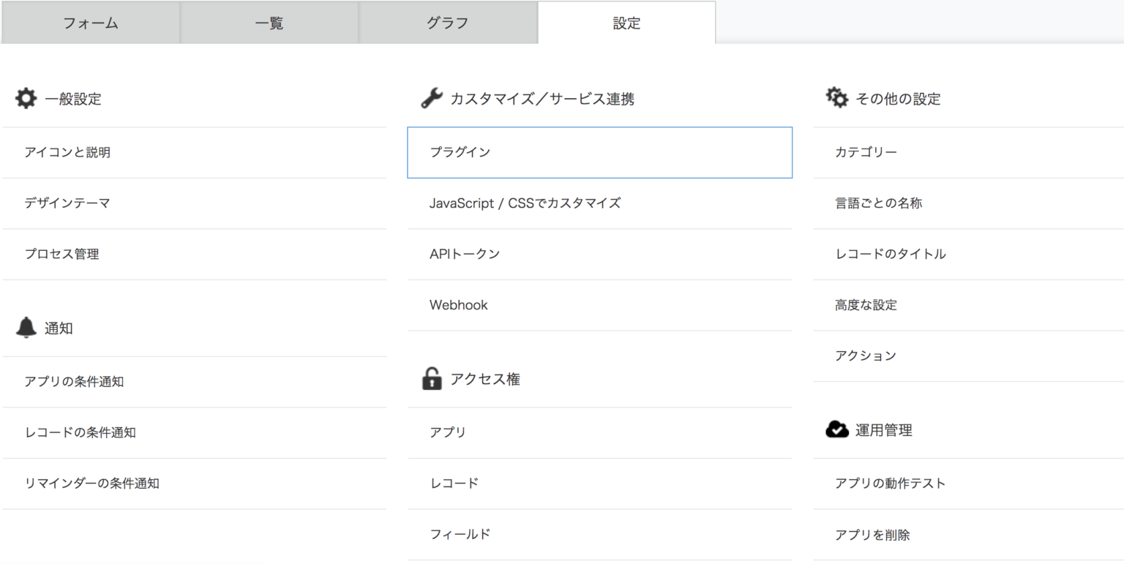This screenshot has height=564, width=1124.
Task: Open the プラグイン settings
Action: click(599, 152)
